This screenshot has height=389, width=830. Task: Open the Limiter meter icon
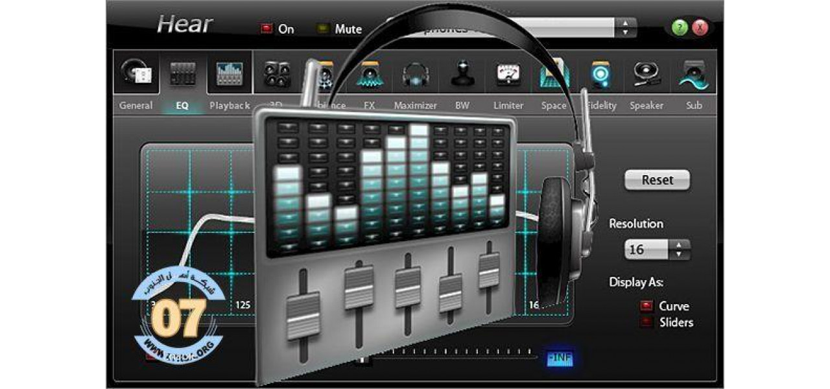click(508, 75)
